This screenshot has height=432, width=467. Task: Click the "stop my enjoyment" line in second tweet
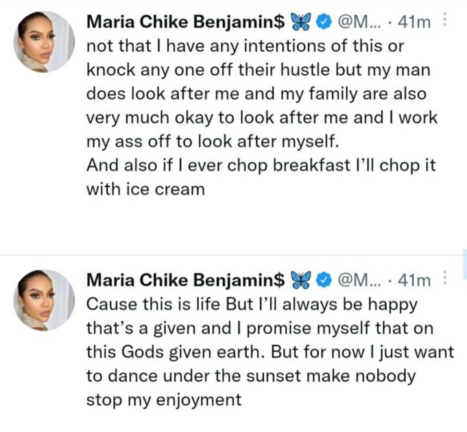pyautogui.click(x=164, y=400)
